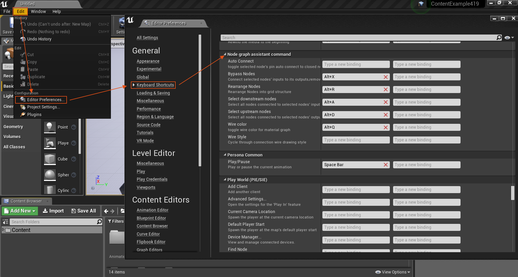Open the Help menu

[x=57, y=11]
